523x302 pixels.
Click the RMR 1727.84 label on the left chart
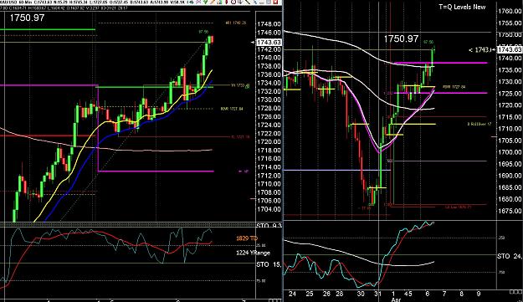click(x=232, y=109)
